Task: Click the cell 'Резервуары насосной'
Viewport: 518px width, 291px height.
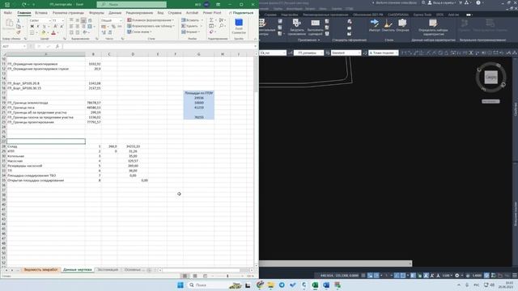Action: (x=46, y=166)
